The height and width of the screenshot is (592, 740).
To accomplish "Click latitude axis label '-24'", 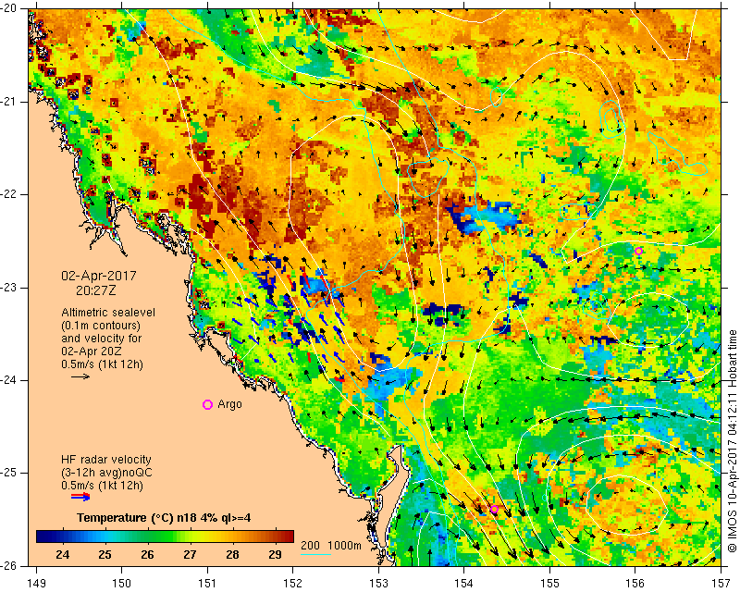I will click(8, 380).
